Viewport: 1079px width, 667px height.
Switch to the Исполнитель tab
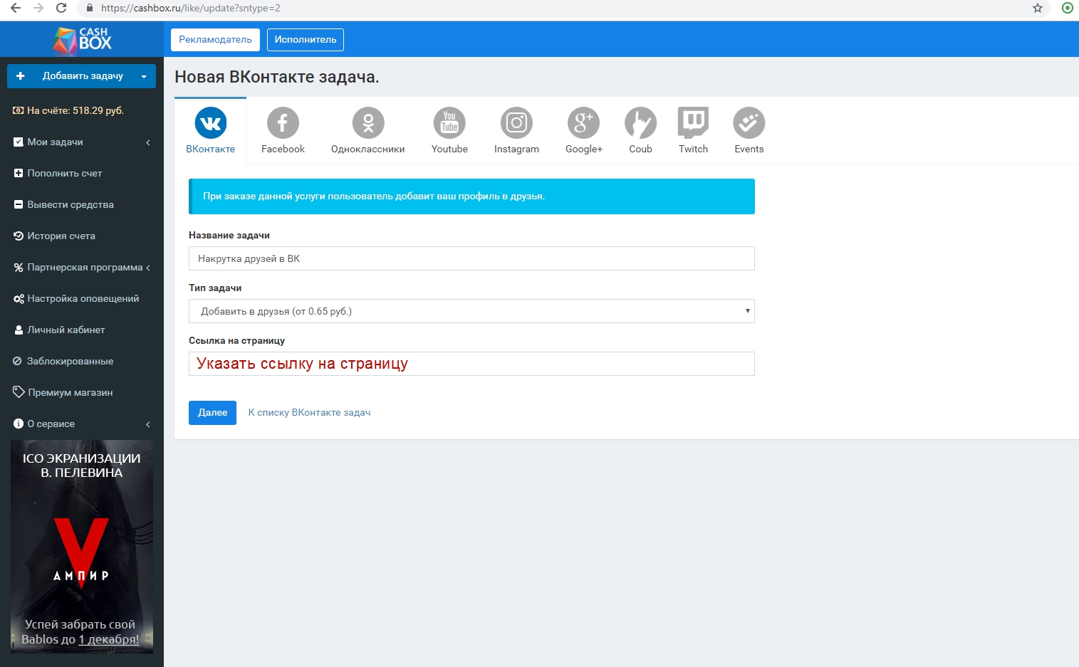(305, 40)
